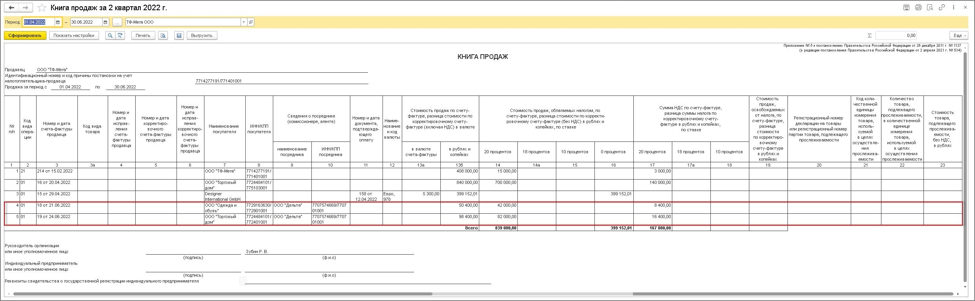Click cell '15 от 29.04.2022'
Image resolution: width=975 pixels, height=301 pixels.
[x=57, y=196]
